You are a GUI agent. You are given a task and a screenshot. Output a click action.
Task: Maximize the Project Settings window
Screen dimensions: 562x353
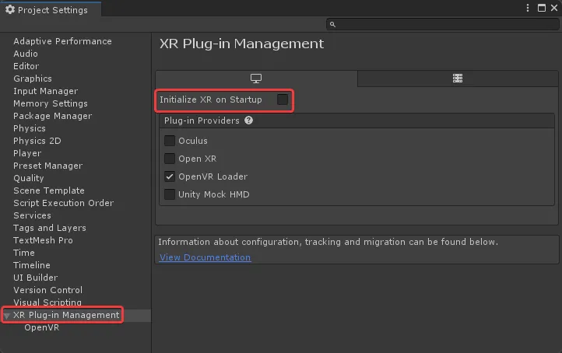(x=541, y=8)
